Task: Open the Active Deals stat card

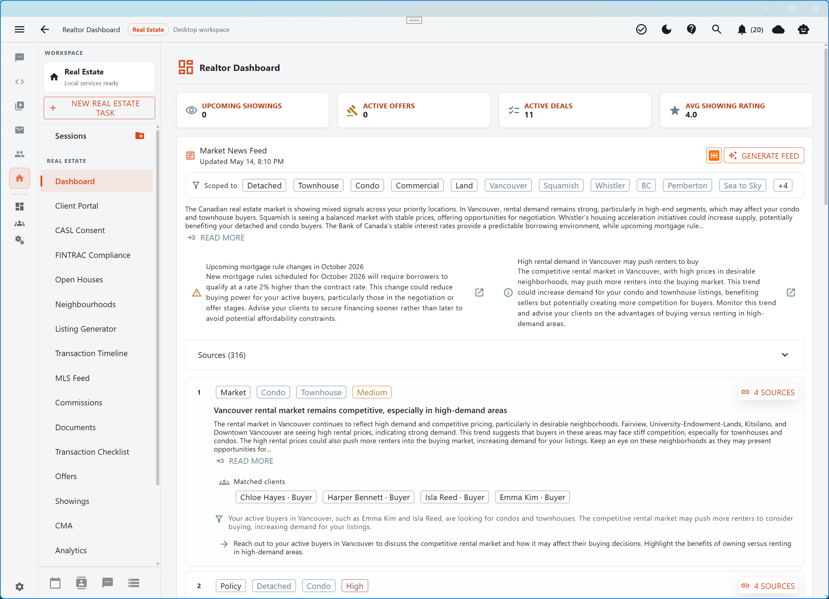Action: [x=575, y=110]
